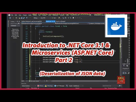Open the Debug configuration dropdown
136x102 pixels.
tap(36, 18)
